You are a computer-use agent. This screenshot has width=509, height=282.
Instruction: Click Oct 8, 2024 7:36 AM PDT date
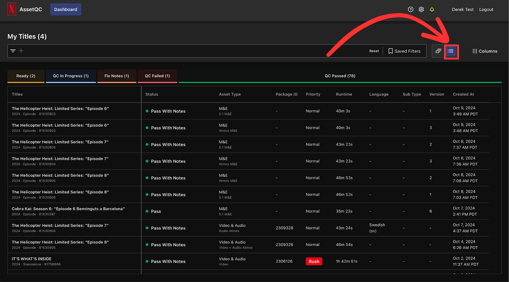pos(465,161)
